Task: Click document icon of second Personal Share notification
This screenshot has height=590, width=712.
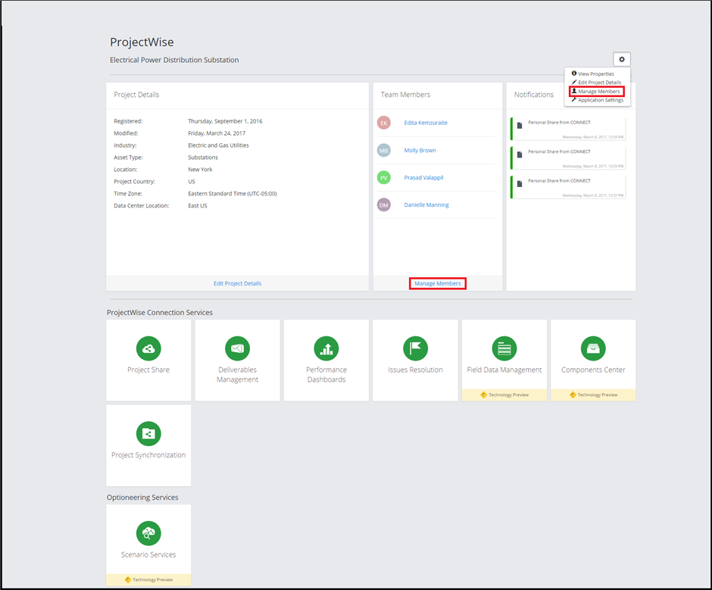Action: click(x=520, y=155)
